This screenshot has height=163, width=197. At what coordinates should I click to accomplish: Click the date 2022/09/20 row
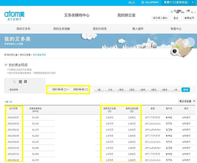point(13,124)
